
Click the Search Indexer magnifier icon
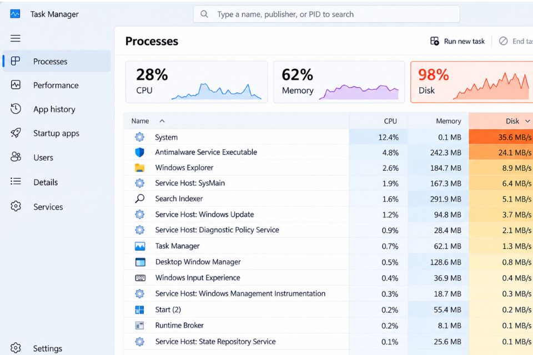pos(140,199)
